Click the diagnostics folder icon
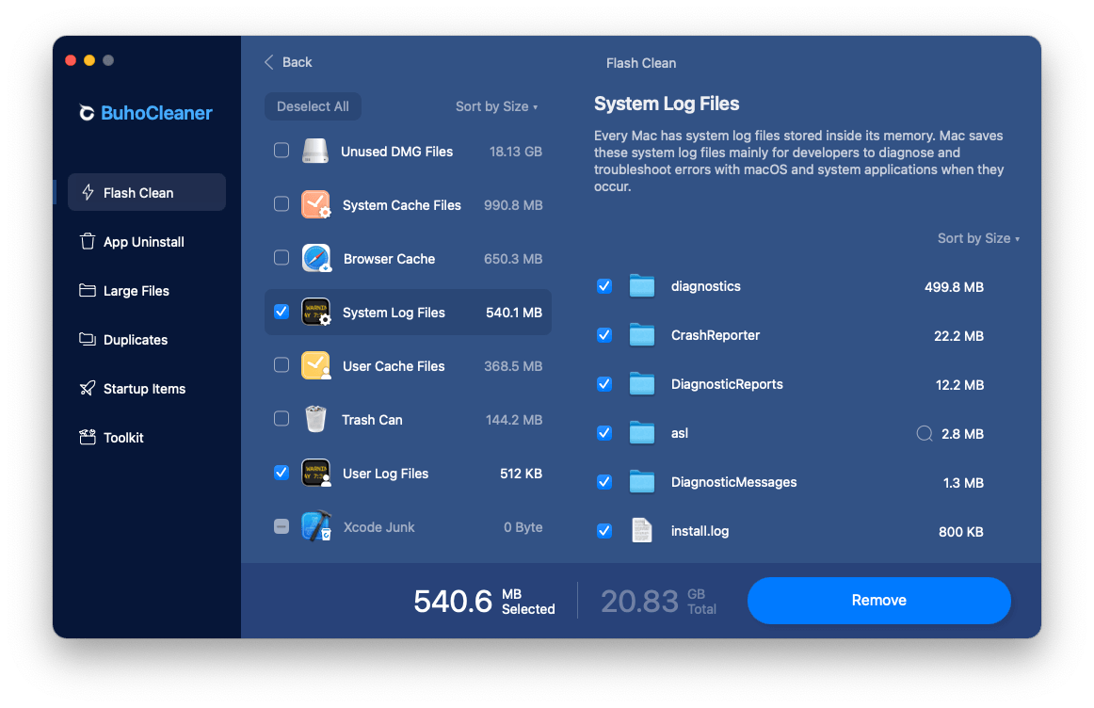 point(642,286)
